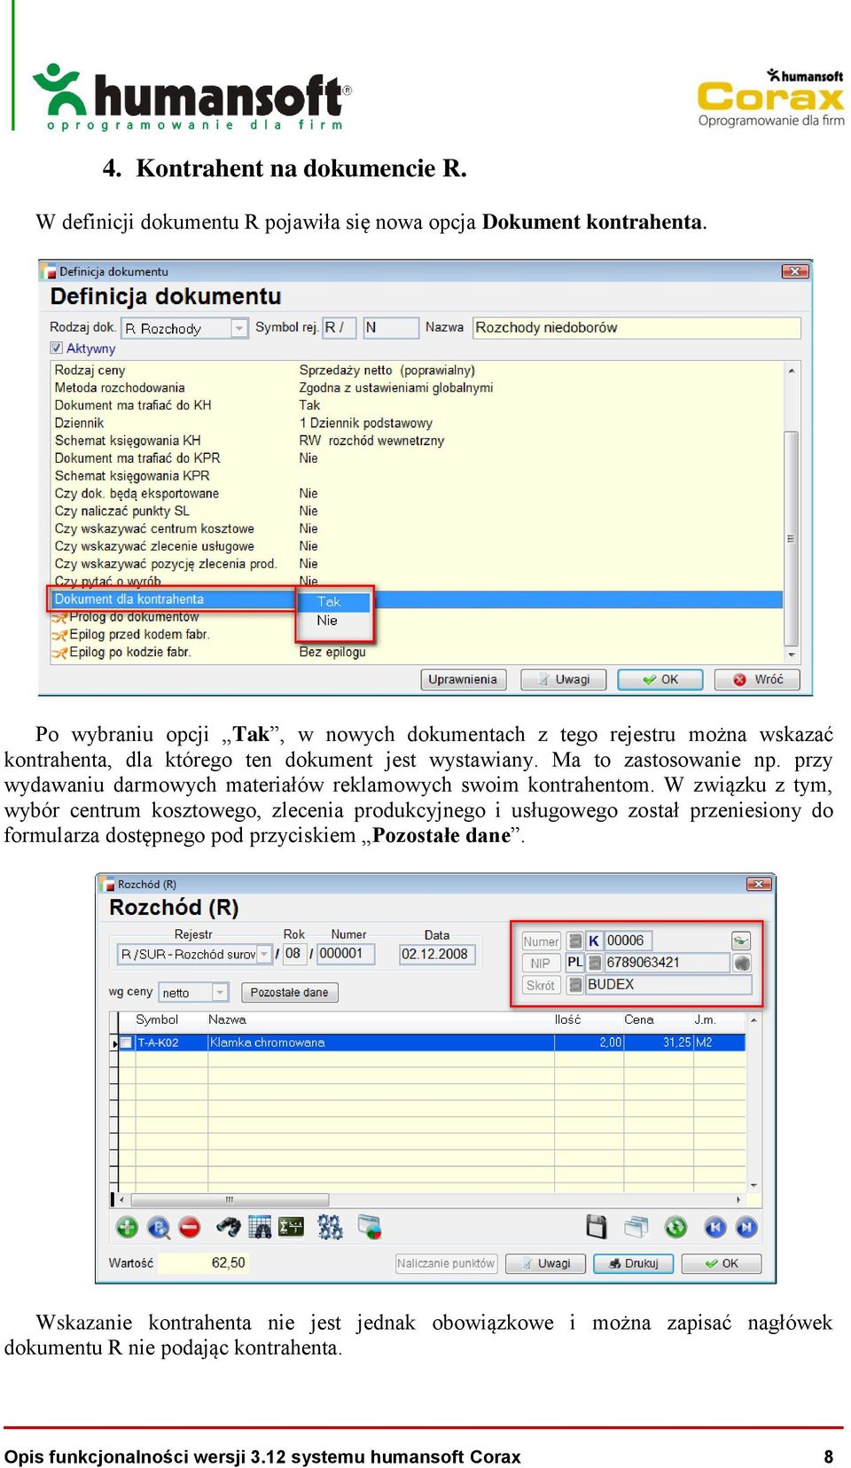851x1468 pixels.
Task: Click the NIP button in the contractor panel
Action: pos(541,963)
